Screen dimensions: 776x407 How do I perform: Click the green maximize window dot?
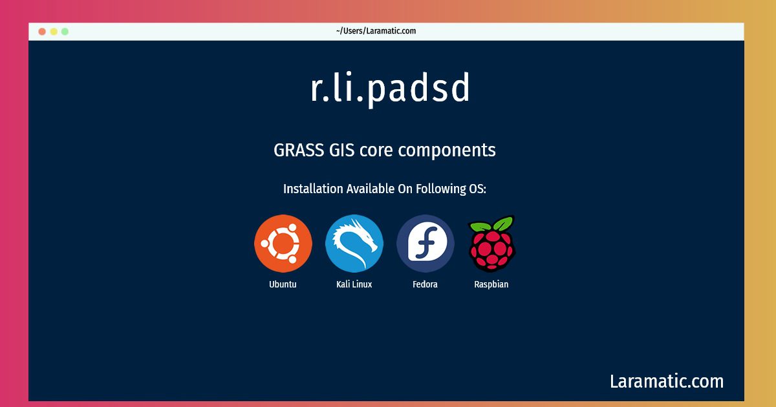[x=65, y=31]
